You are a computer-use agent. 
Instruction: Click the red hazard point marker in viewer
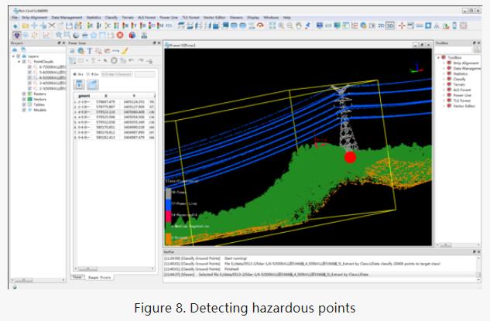351,157
